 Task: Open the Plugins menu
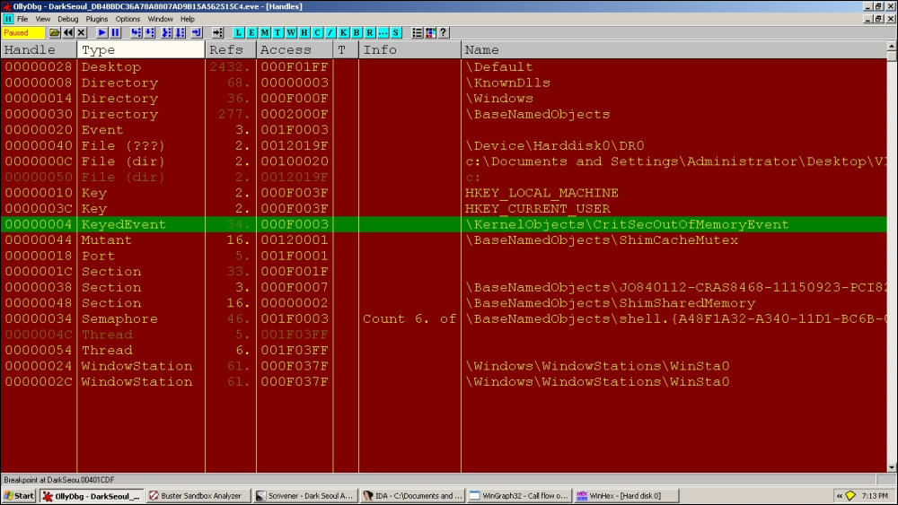(97, 19)
